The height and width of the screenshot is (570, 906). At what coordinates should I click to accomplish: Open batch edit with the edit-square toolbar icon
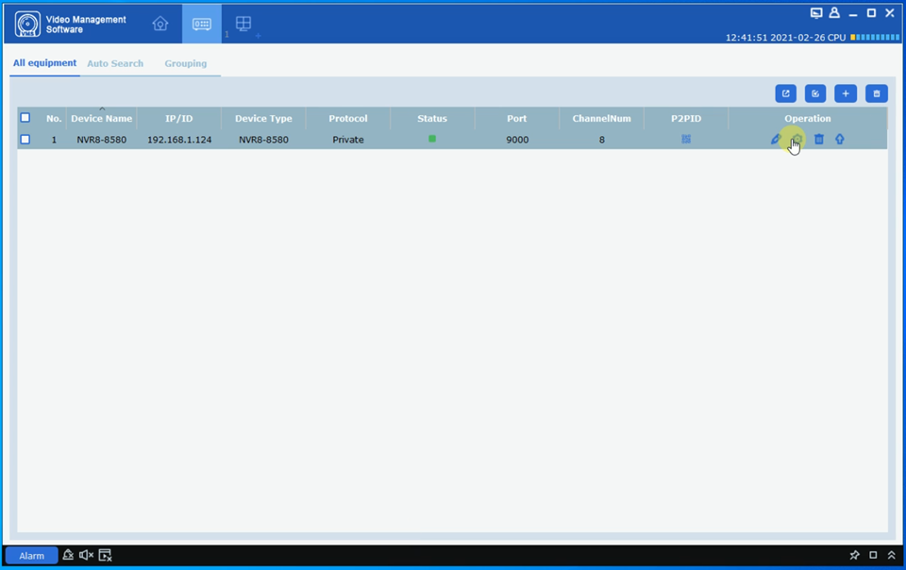(814, 93)
